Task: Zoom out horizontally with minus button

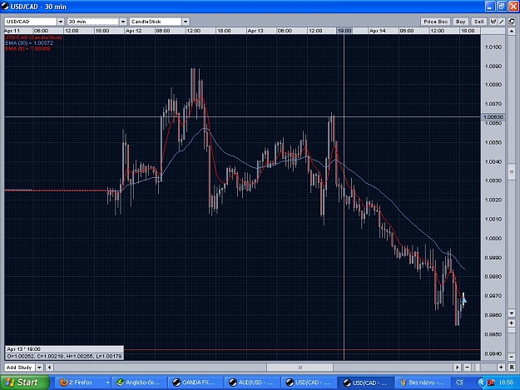Action: pyautogui.click(x=467, y=368)
